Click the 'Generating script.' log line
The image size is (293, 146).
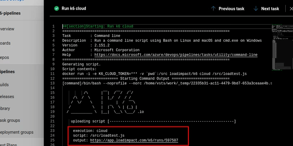click(x=81, y=64)
